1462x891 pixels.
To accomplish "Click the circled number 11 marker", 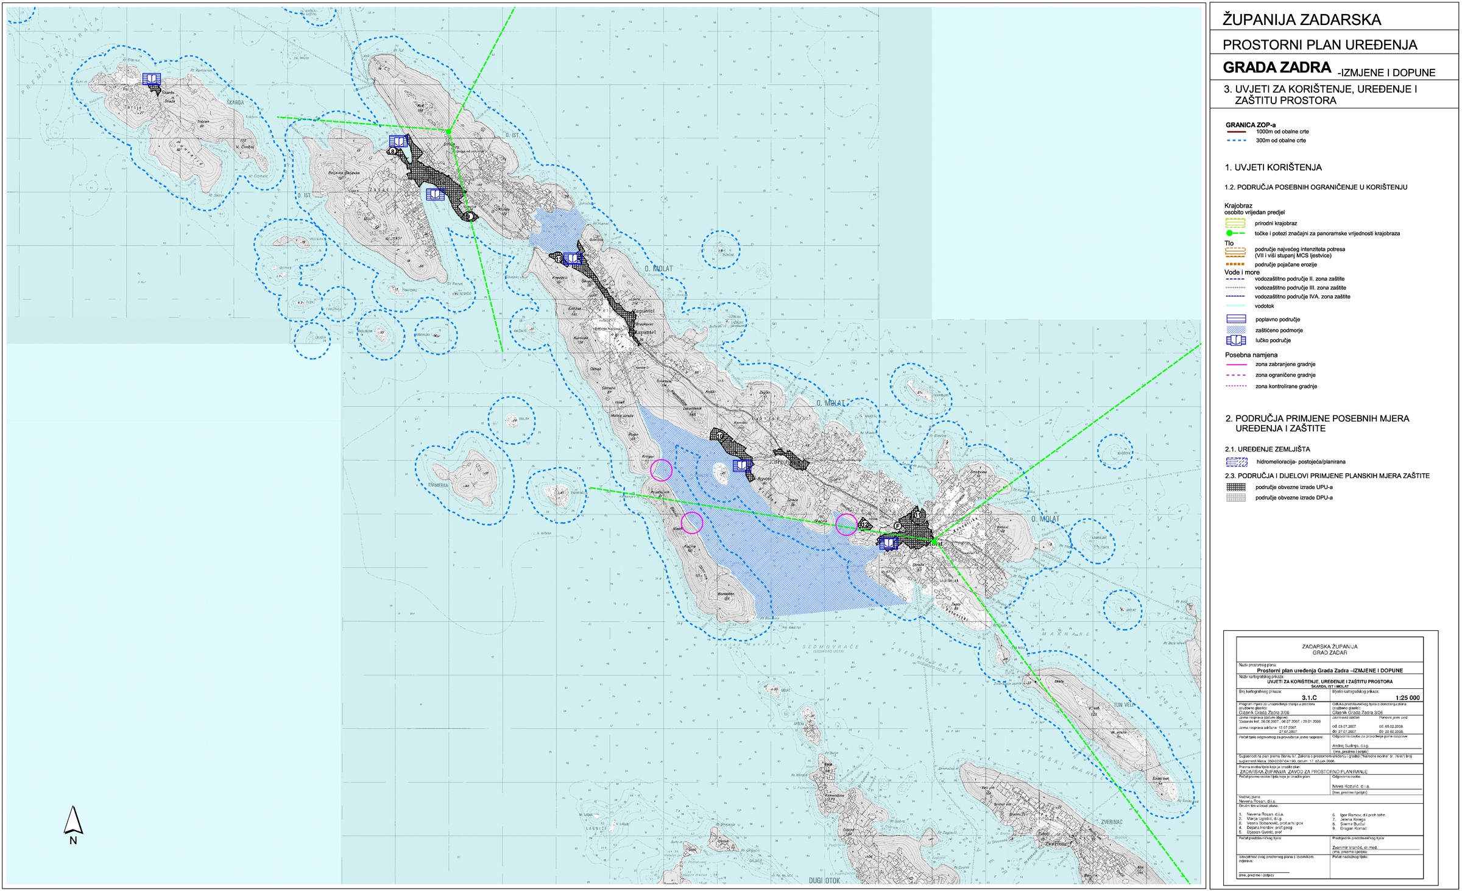I will [x=919, y=515].
